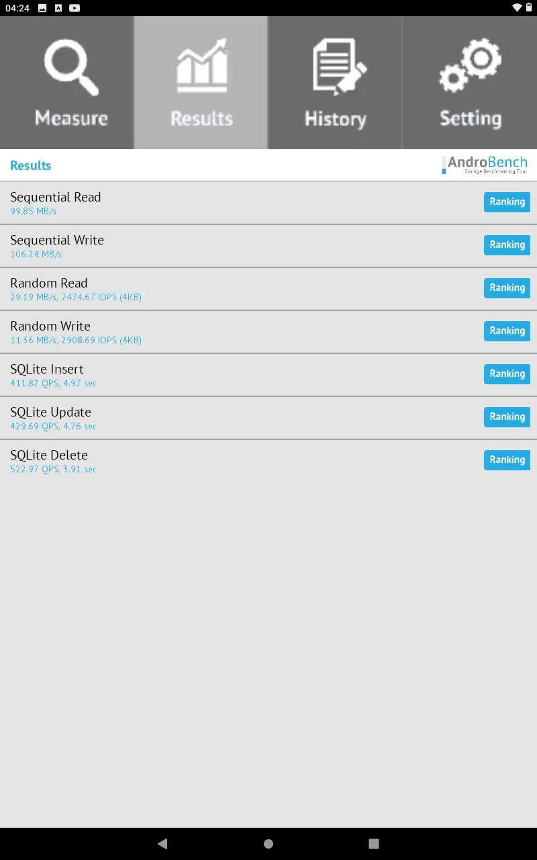Screen dimensions: 537x860
Task: Tap the Android recent apps square button
Action: (374, 844)
